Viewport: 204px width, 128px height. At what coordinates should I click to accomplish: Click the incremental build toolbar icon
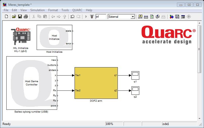146,16
